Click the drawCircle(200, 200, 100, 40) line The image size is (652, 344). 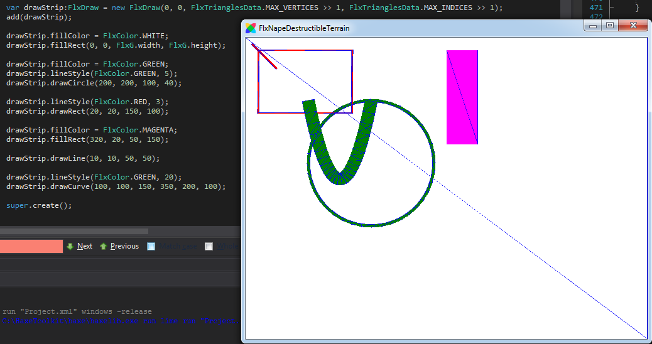pyautogui.click(x=94, y=83)
